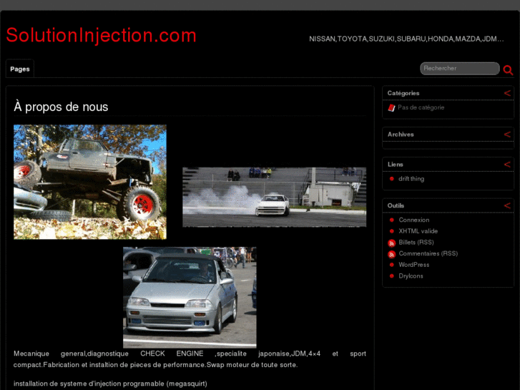Click the Catégories widget title
This screenshot has height=390, width=520.
[403, 93]
